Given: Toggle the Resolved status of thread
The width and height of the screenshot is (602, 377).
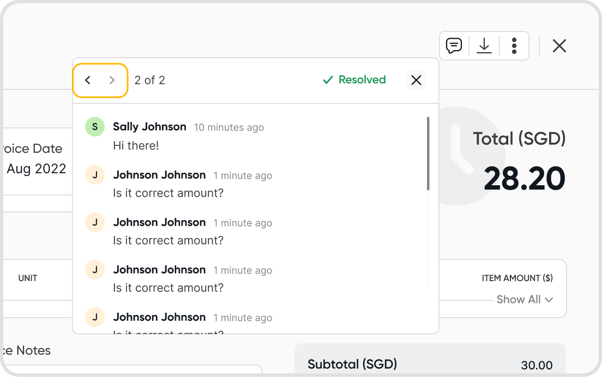Looking at the screenshot, I should click(x=354, y=80).
